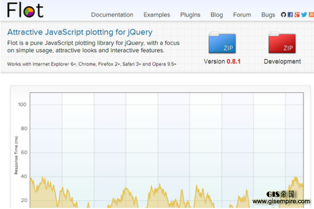The width and height of the screenshot is (314, 209).
Task: Download via blue ZIP folder icon
Action: coord(222,43)
